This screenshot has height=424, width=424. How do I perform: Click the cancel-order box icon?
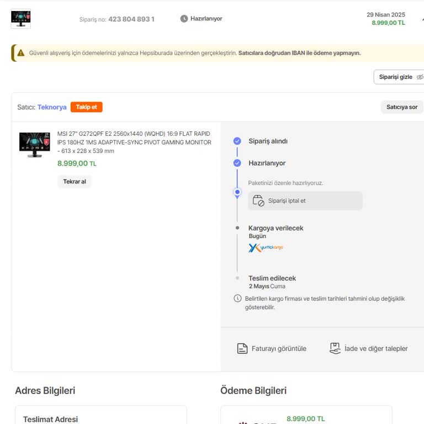coord(258,201)
